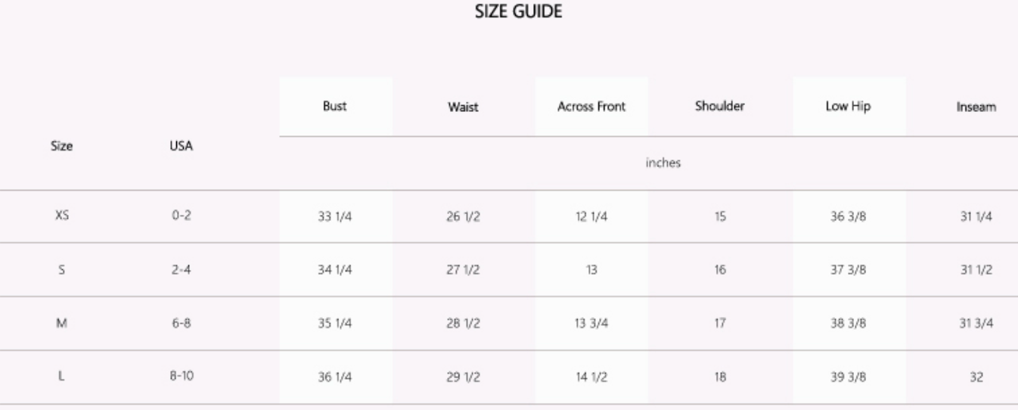The image size is (1018, 410).
Task: Click the M size row label
Action: click(x=63, y=323)
